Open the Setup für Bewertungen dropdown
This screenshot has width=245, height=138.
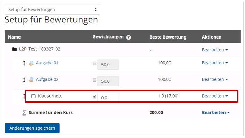click(x=53, y=9)
